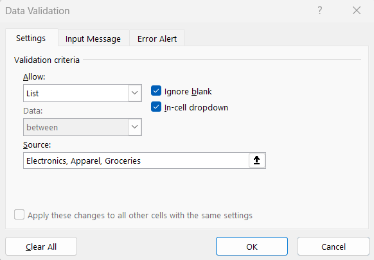
Task: Expand the Data dropdown arrow
Action: tap(135, 127)
